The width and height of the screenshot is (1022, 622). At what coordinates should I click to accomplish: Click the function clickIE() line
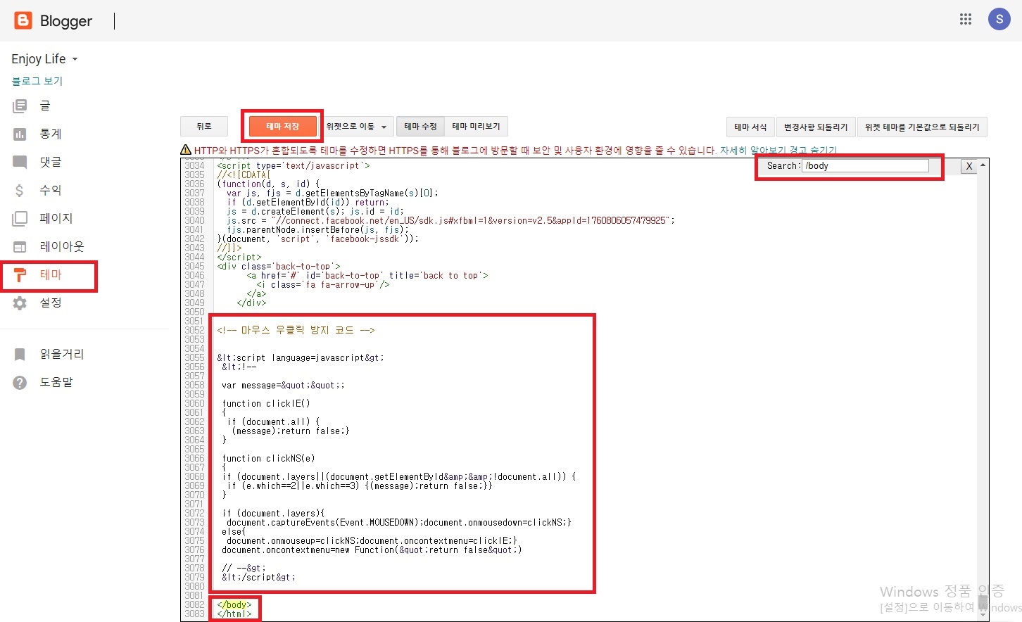click(x=266, y=403)
